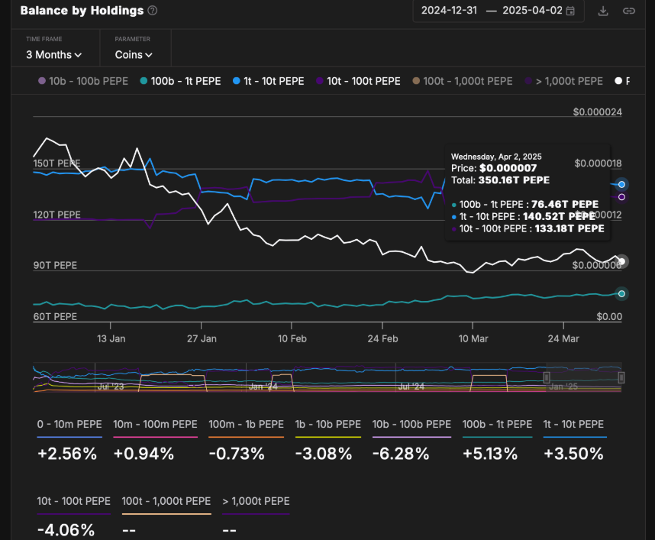Screen dimensions: 655x540
Task: Click the 24 Mar x-axis label
Action: click(563, 338)
